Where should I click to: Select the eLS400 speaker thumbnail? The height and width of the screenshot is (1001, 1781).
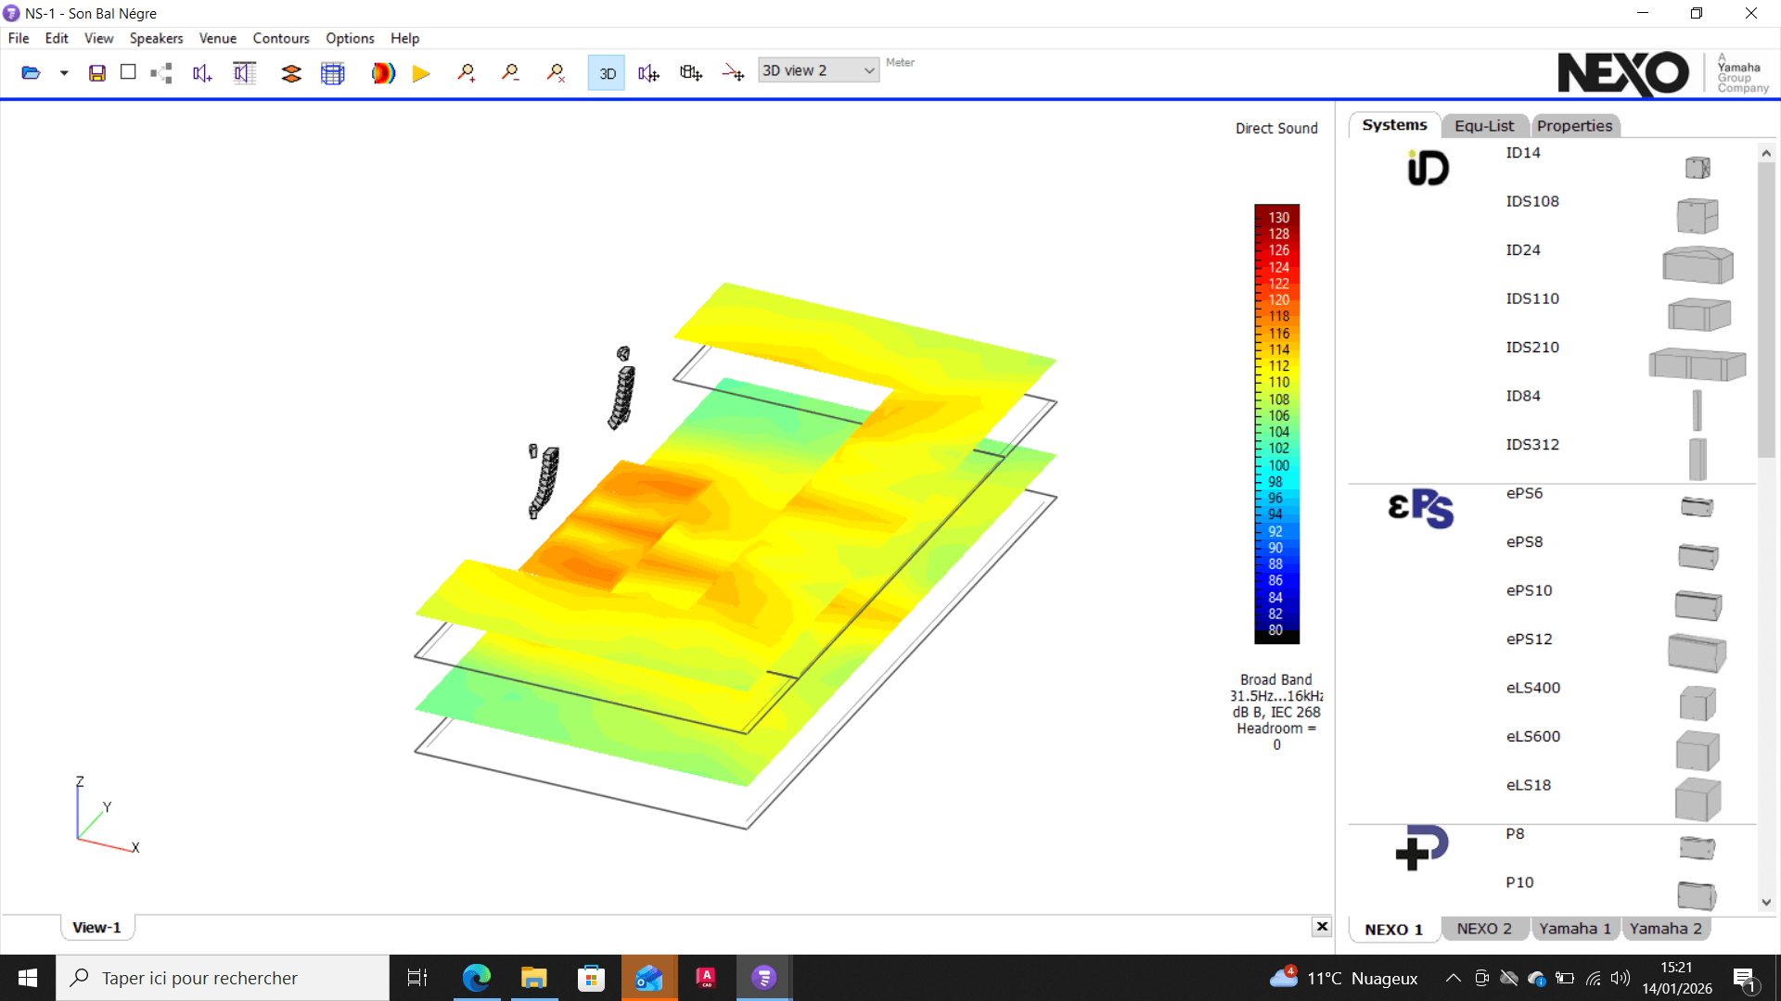(x=1698, y=703)
